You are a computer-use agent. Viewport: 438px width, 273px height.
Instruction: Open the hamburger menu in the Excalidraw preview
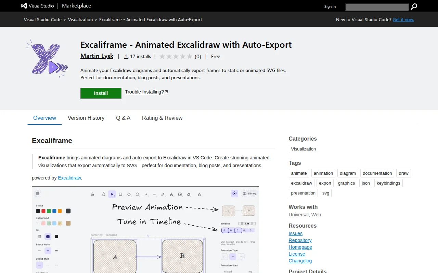click(x=38, y=193)
